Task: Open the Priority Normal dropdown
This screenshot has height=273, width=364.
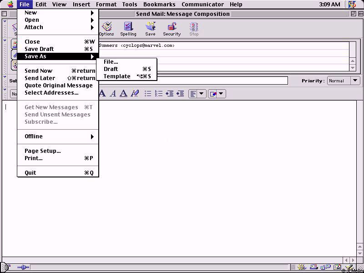Action: click(344, 81)
